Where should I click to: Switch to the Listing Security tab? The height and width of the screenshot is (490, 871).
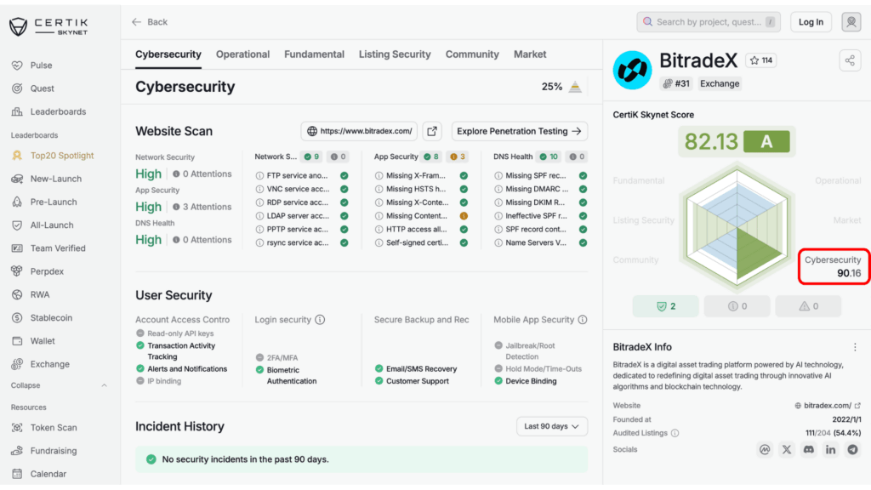click(x=395, y=54)
